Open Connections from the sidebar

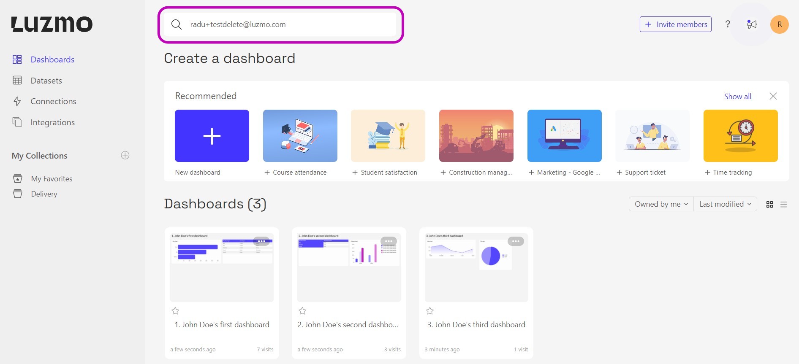(x=53, y=101)
